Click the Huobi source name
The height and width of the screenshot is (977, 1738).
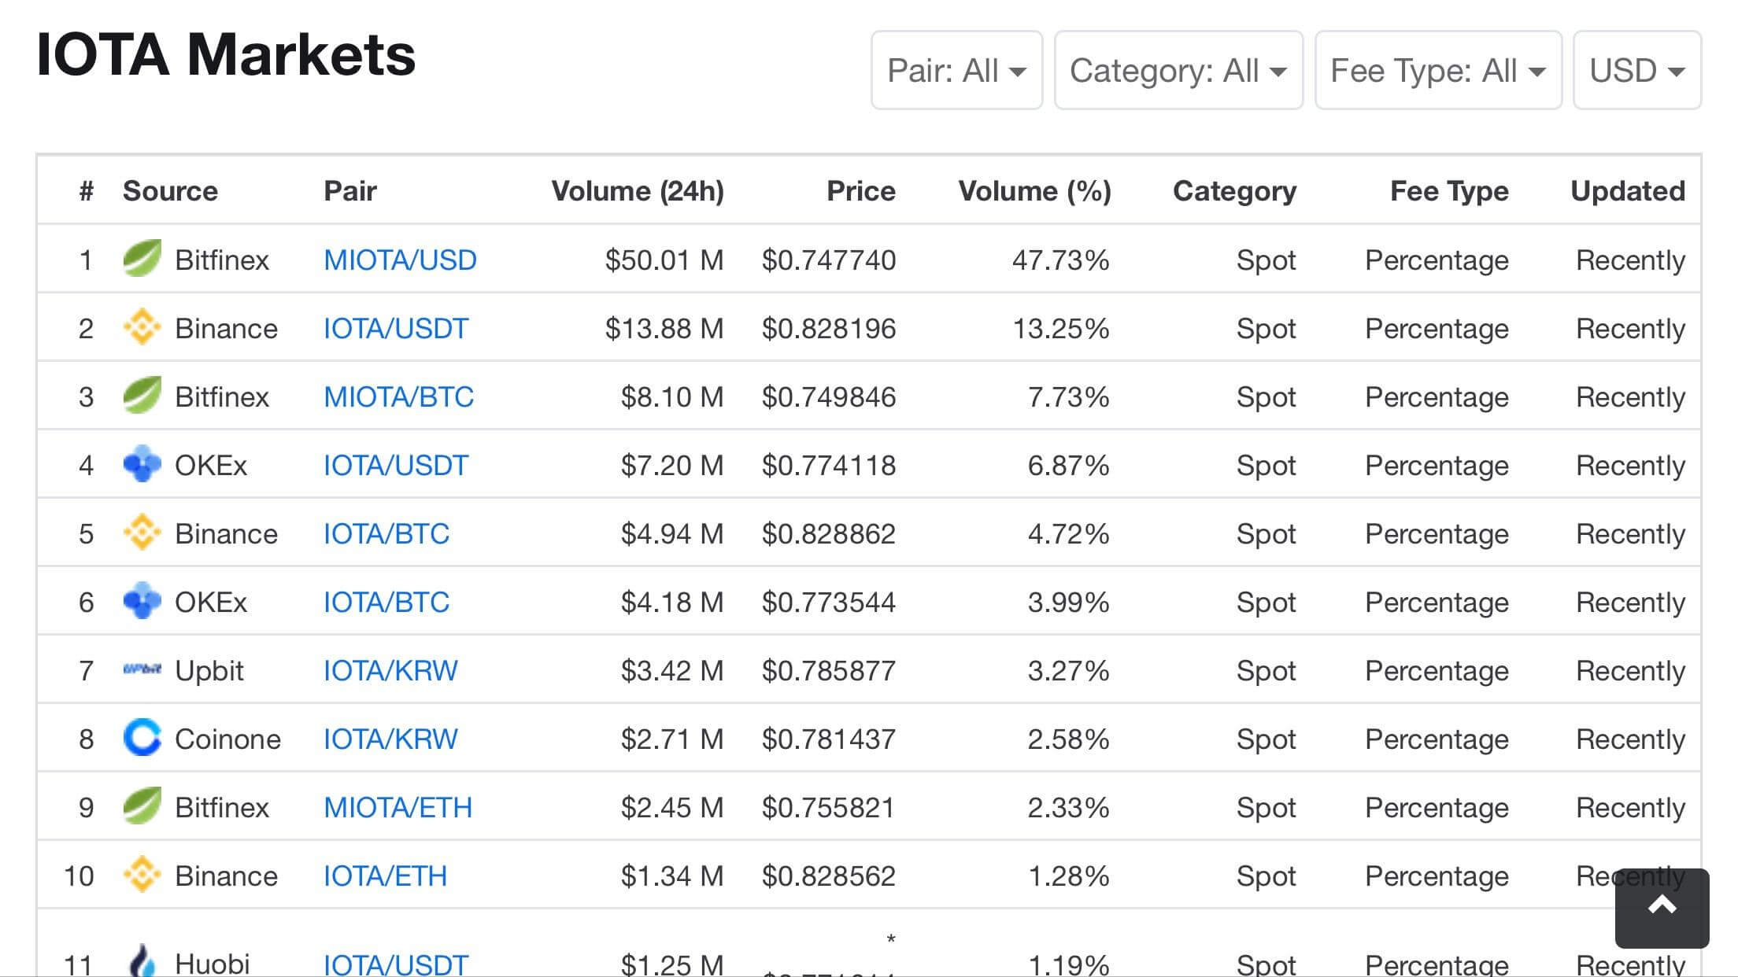point(213,964)
